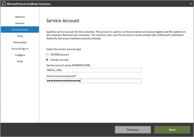Select the SYSTEM account radio button
This screenshot has width=194, height=137.
pyautogui.click(x=47, y=54)
